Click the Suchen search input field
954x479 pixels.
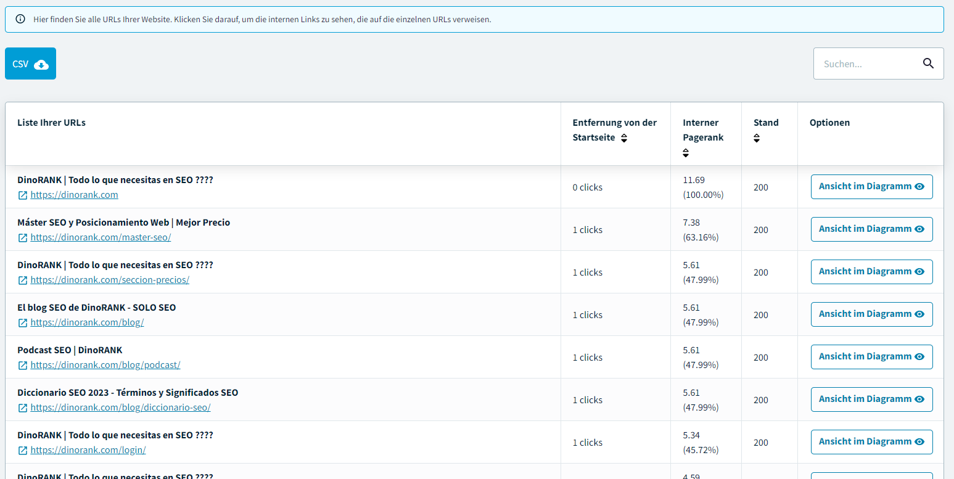(866, 63)
